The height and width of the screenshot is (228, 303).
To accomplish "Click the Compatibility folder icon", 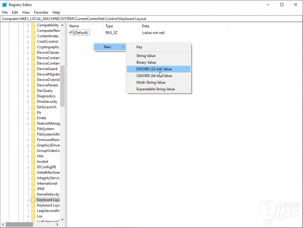I will (x=33, y=25).
